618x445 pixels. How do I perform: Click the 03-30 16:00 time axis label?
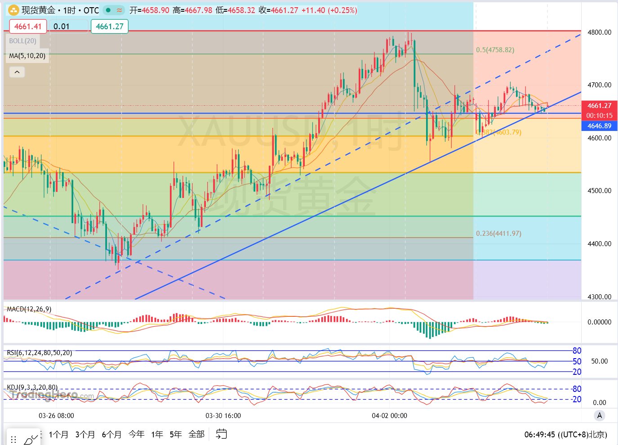coord(223,416)
